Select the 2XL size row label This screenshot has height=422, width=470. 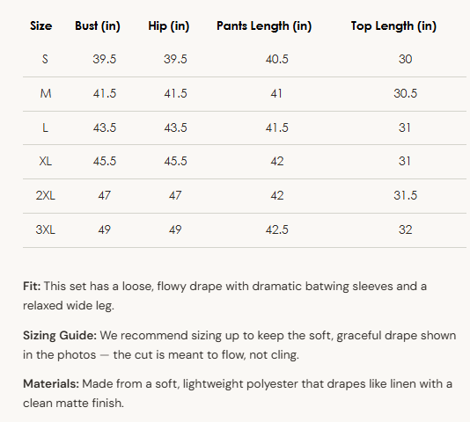pyautogui.click(x=45, y=195)
